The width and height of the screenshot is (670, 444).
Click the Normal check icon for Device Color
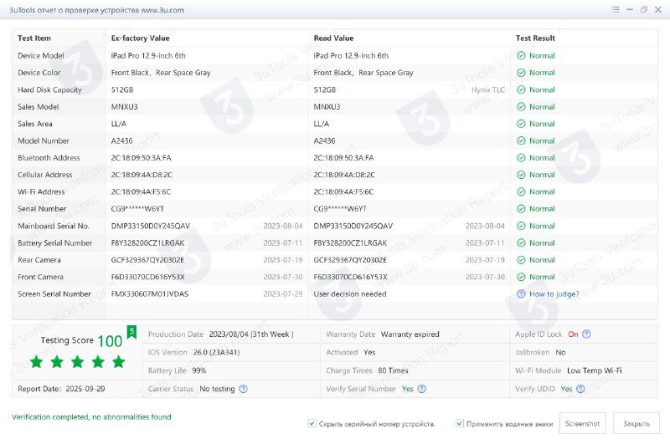pyautogui.click(x=521, y=73)
